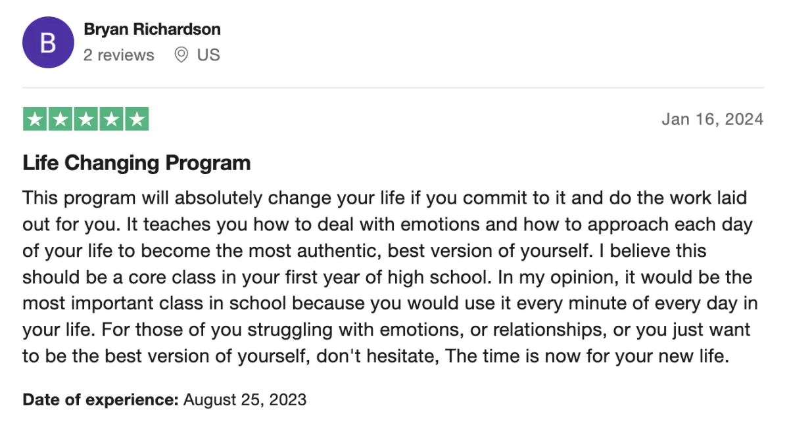Select the fourth green rating star

coord(111,120)
